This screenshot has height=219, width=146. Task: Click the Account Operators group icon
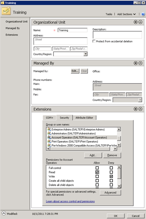click(49, 137)
